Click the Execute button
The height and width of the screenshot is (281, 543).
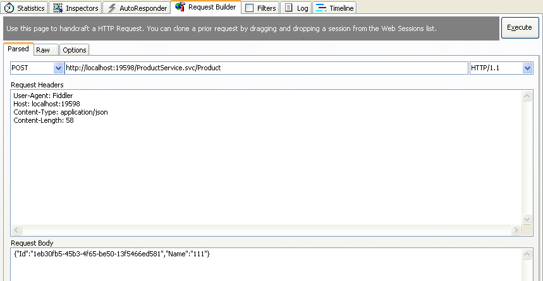(520, 27)
